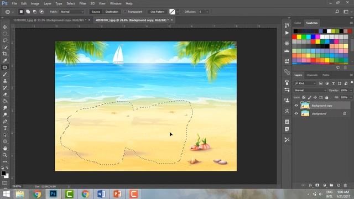Screen dimensions: 354x199
Task: Select the Ellipse shape tool
Action: tap(5, 142)
